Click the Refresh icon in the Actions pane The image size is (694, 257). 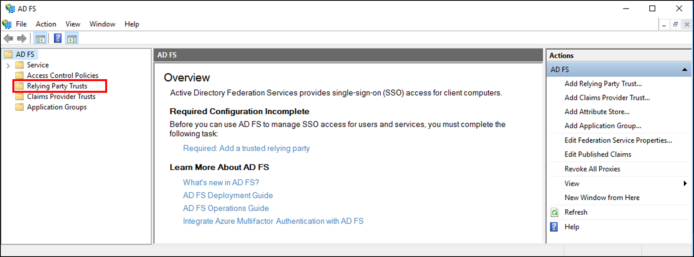point(554,212)
